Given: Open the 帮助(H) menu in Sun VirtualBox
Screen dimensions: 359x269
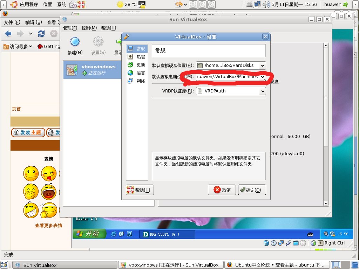Looking at the screenshot, I should click(x=109, y=28).
